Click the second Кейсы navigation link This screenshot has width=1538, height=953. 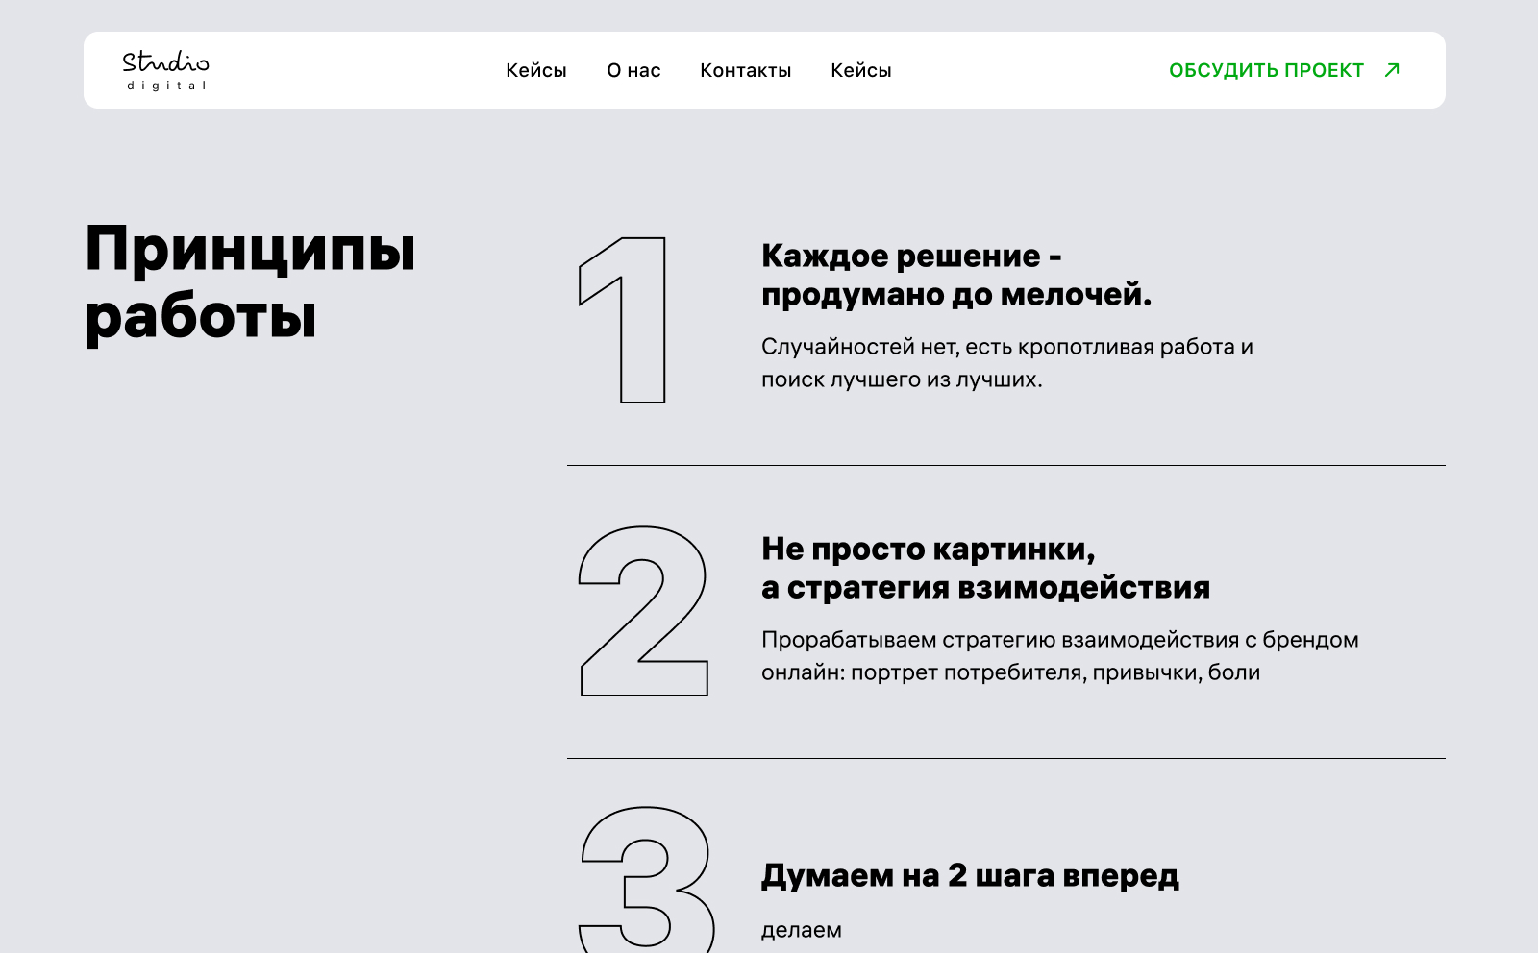pyautogui.click(x=861, y=70)
